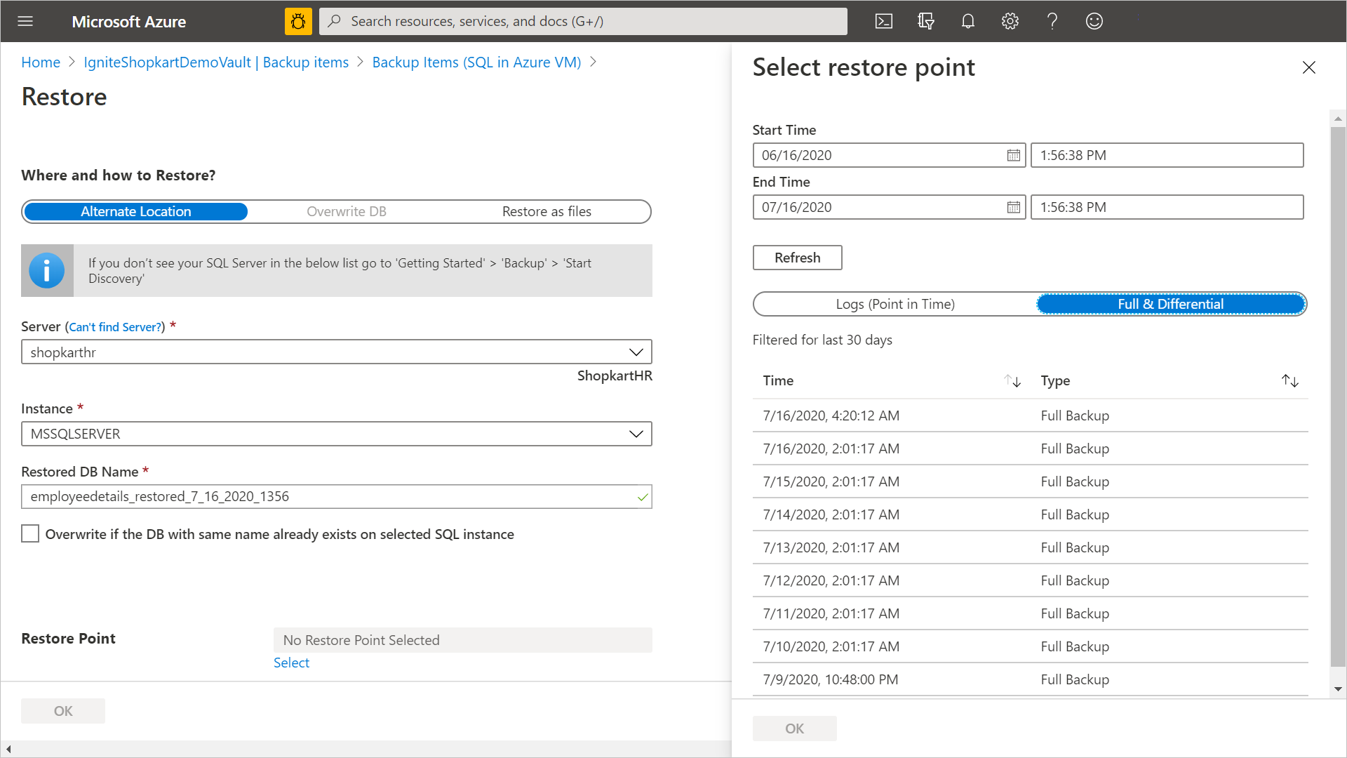This screenshot has width=1347, height=758.
Task: Select the Restore as files option tab
Action: (x=547, y=211)
